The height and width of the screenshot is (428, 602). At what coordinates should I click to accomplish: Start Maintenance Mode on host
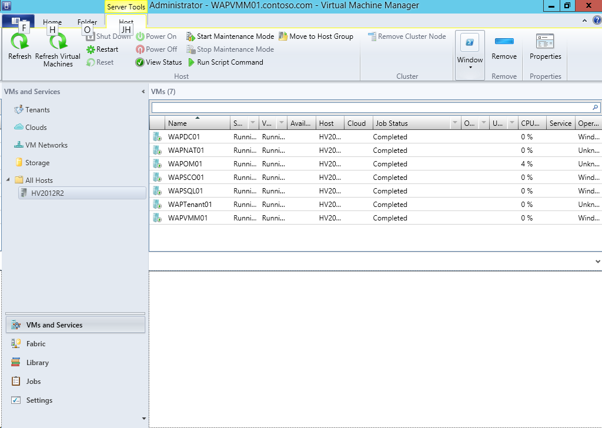230,36
